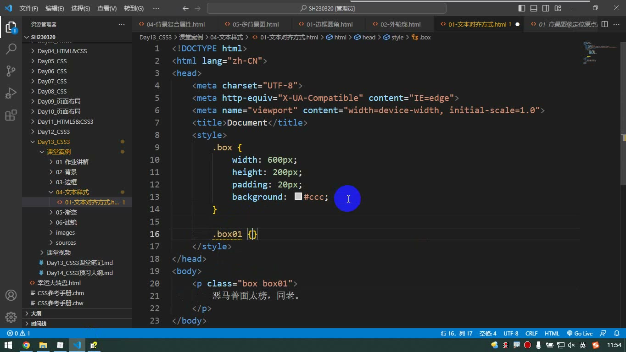Screen dimensions: 626x352
Task: Expand the 大纲 outline section
Action: tap(77, 313)
